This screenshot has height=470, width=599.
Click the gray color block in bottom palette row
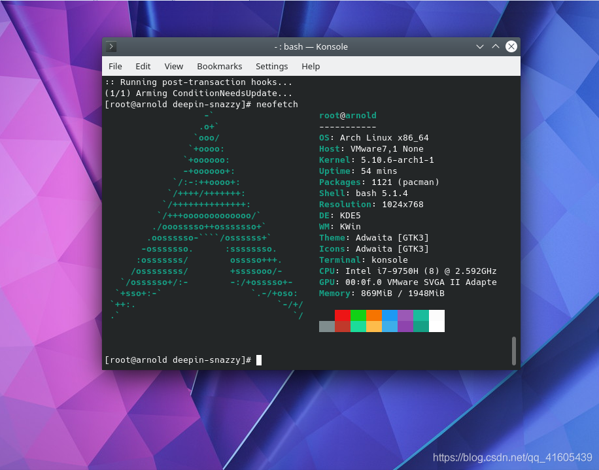(x=327, y=326)
